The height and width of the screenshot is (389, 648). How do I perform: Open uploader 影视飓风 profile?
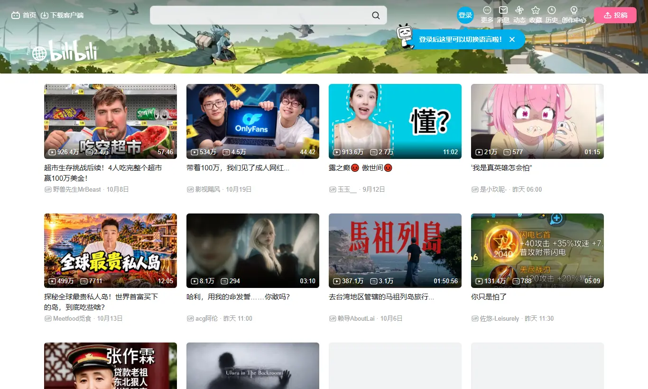click(208, 189)
